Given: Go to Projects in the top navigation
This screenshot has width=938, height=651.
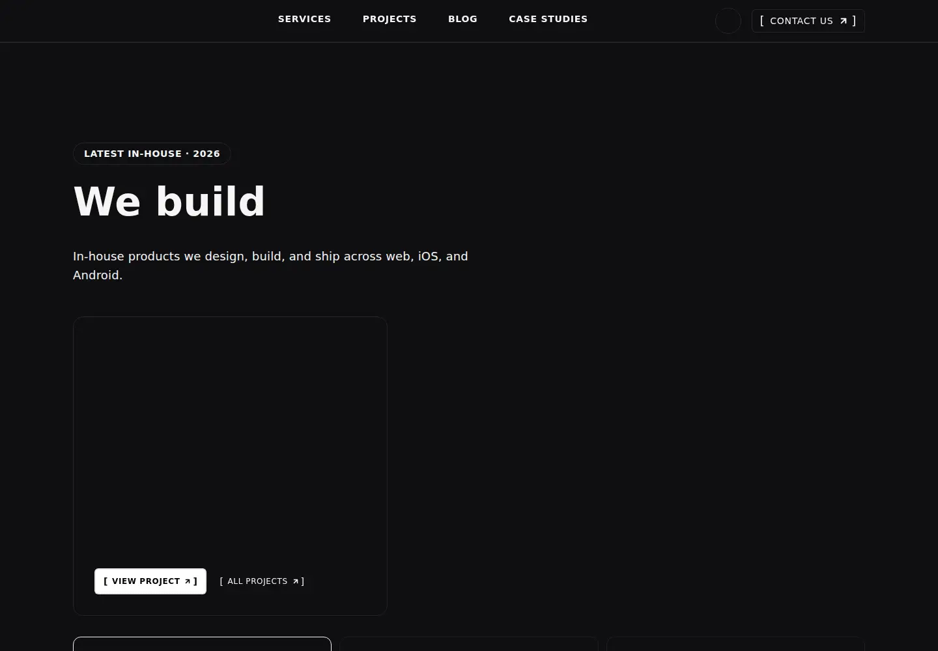Looking at the screenshot, I should [390, 19].
